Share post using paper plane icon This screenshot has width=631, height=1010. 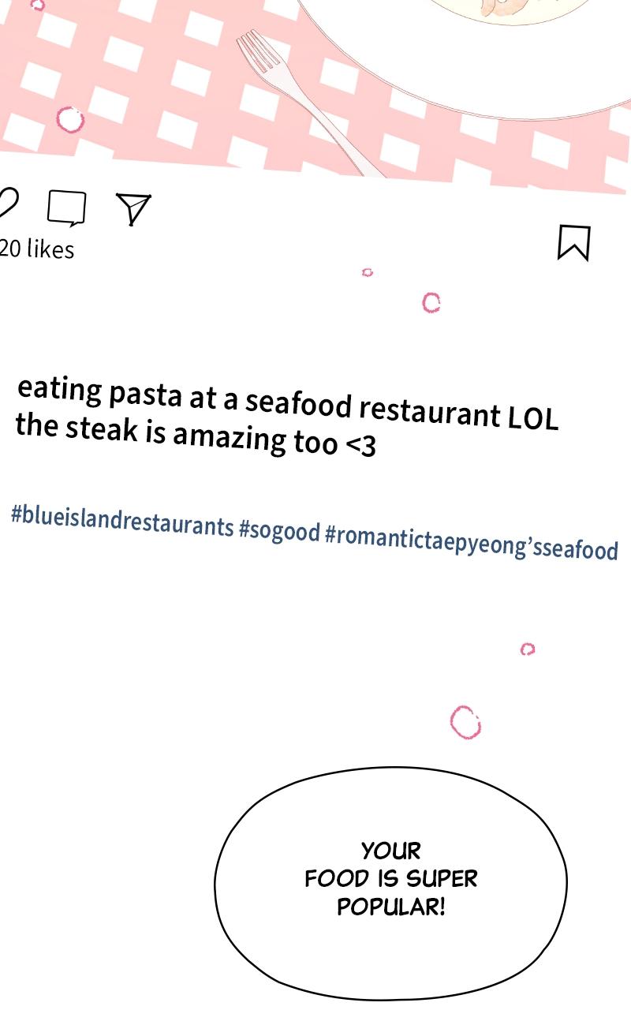tap(133, 208)
